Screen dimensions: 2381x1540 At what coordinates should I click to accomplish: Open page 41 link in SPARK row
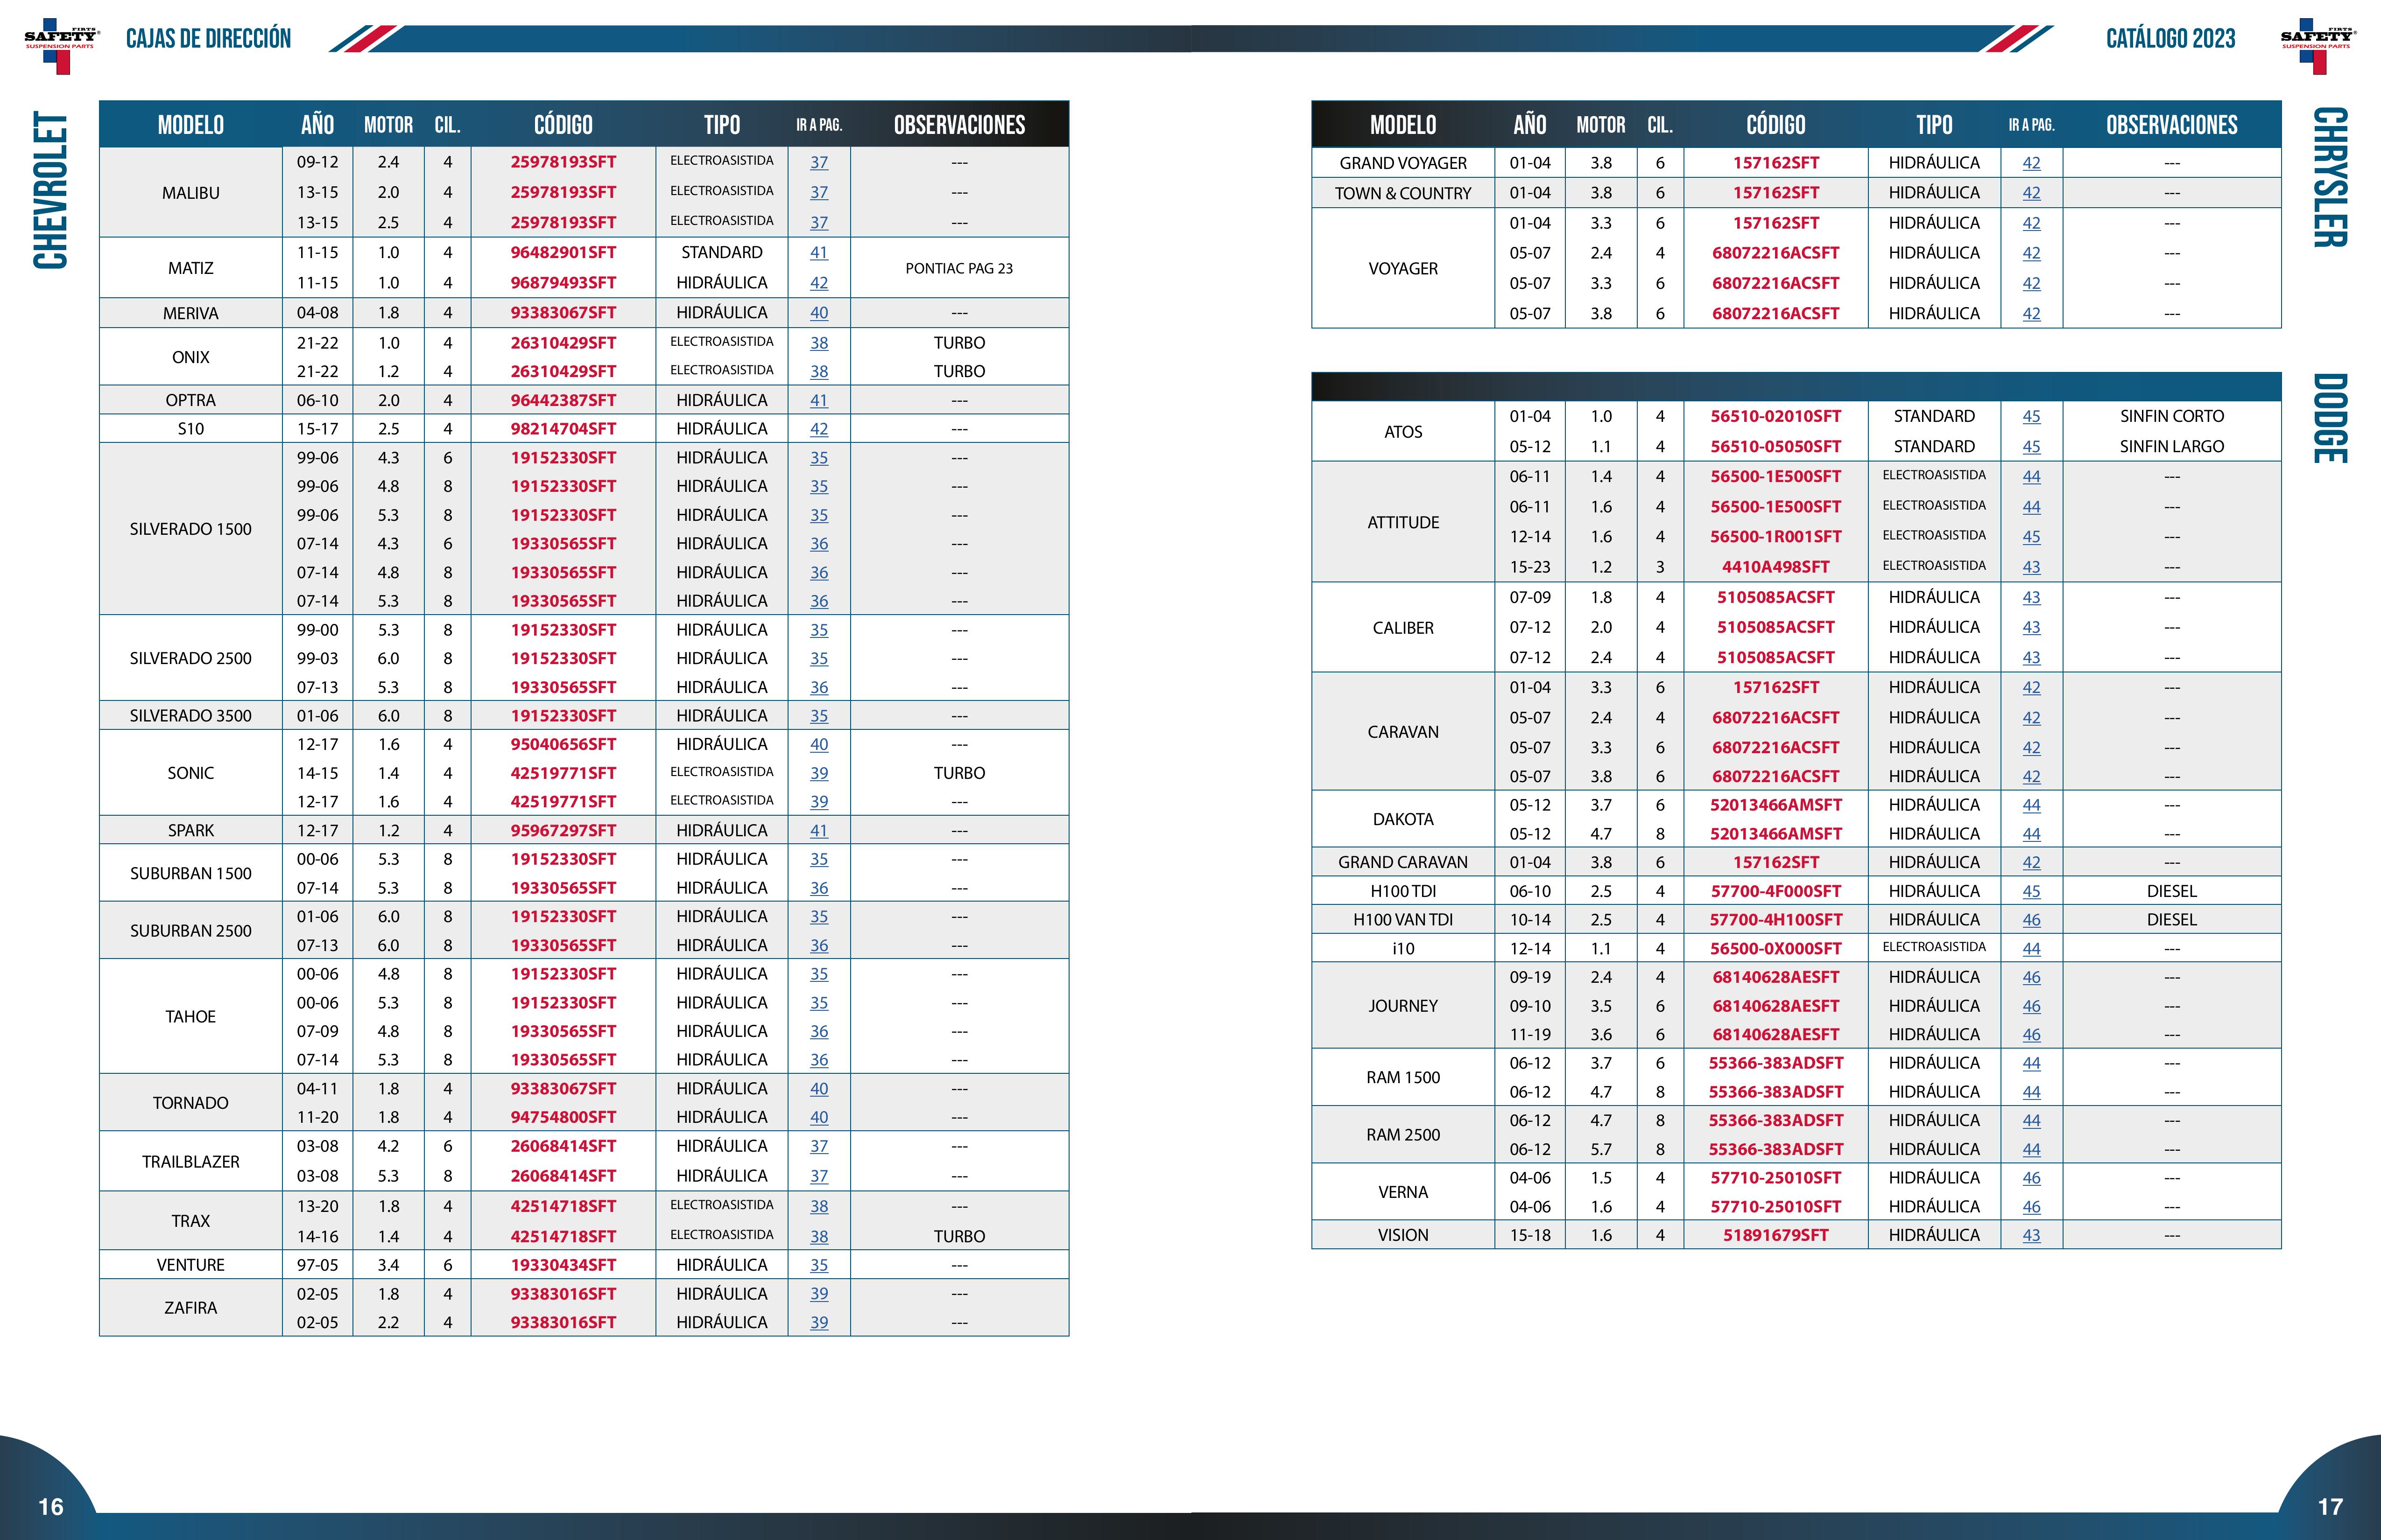[x=819, y=830]
